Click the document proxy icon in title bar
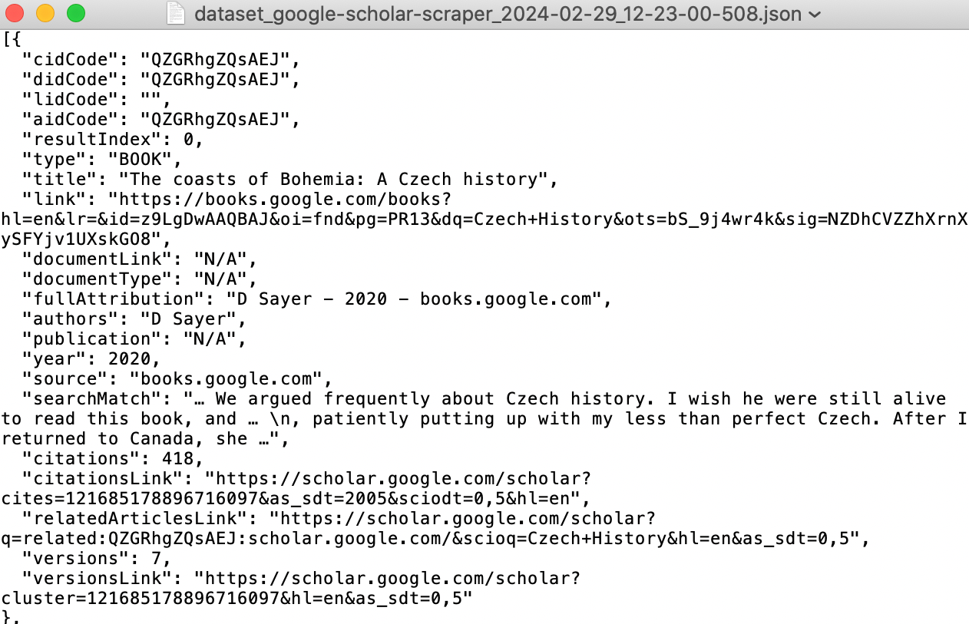Image resolution: width=969 pixels, height=624 pixels. pyautogui.click(x=177, y=14)
